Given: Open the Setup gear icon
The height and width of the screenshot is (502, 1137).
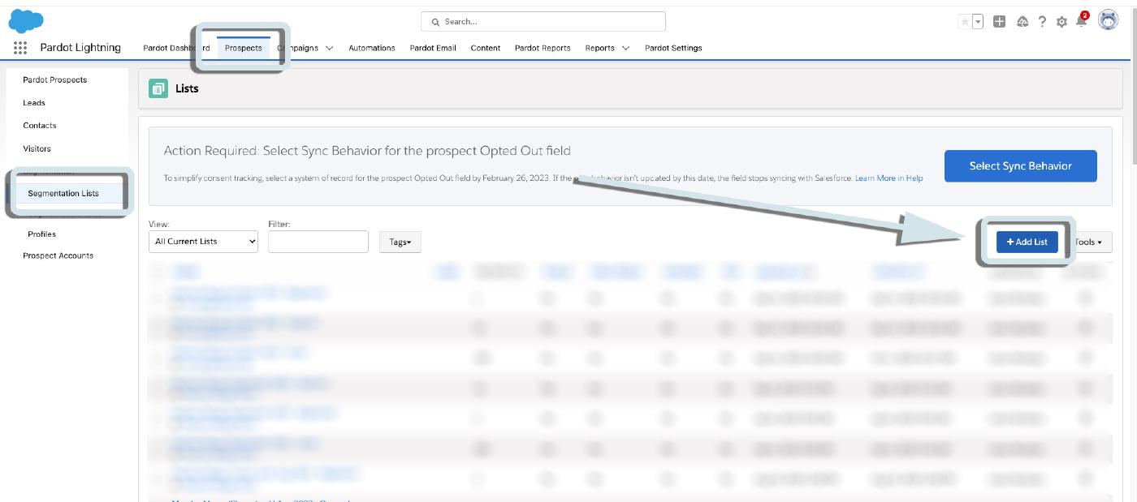Looking at the screenshot, I should point(1061,22).
